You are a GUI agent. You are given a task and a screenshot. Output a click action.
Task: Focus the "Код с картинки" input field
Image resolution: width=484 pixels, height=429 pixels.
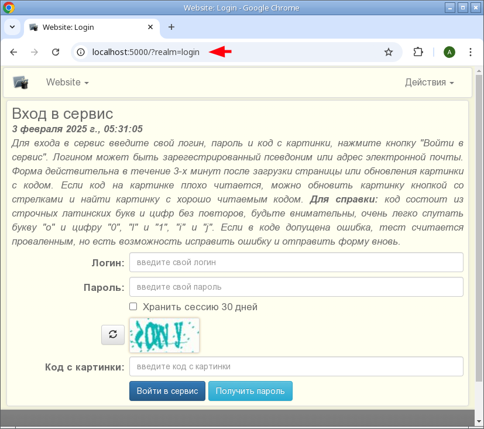pyautogui.click(x=296, y=366)
